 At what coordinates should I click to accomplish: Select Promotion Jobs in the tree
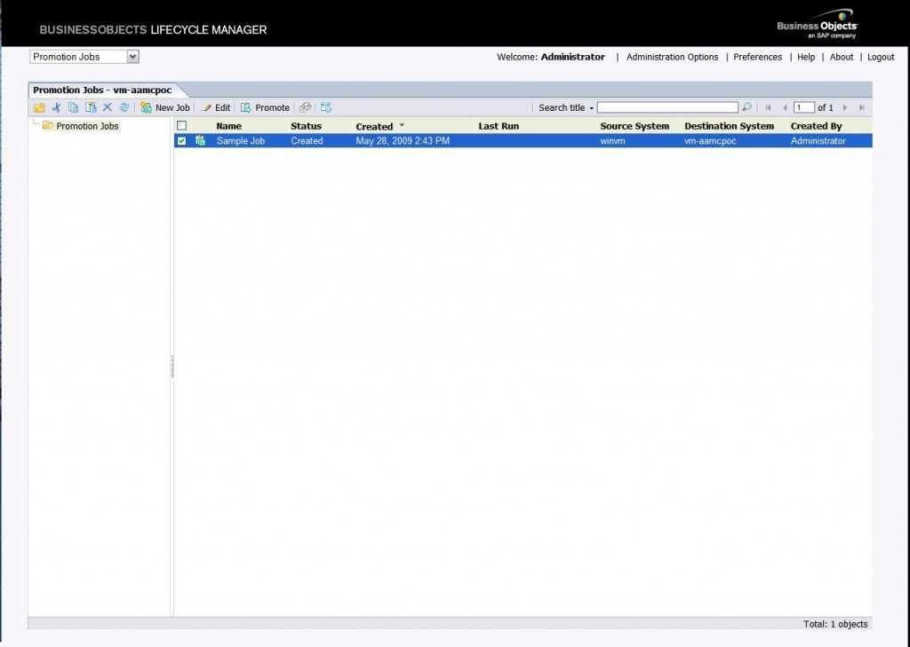87,126
